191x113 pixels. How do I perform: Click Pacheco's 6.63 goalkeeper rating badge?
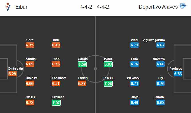point(178,74)
